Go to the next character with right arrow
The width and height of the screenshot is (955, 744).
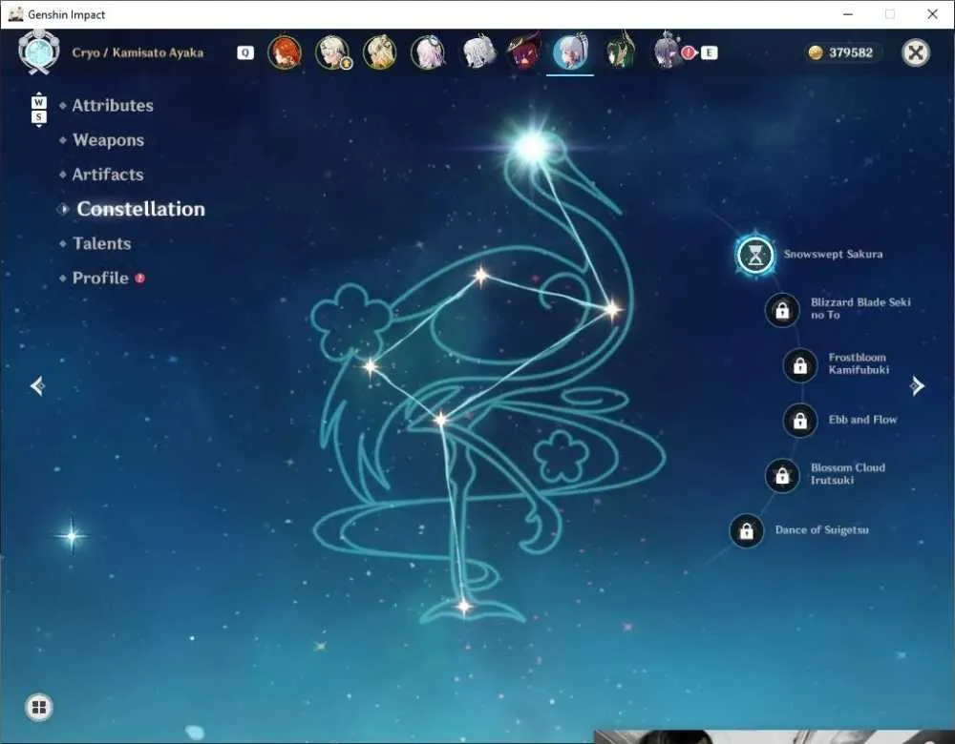[x=917, y=385]
